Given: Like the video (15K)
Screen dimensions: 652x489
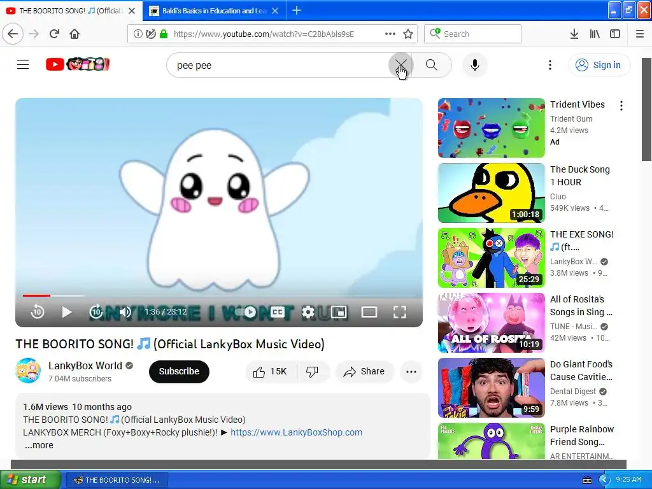Looking at the screenshot, I should [x=270, y=371].
